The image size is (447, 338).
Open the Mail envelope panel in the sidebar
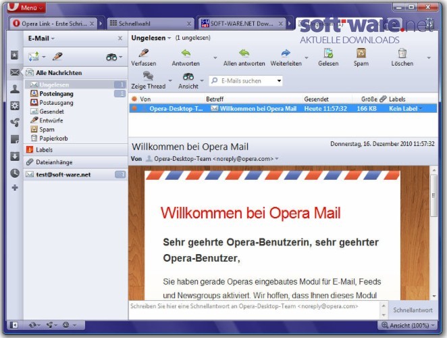pos(15,72)
